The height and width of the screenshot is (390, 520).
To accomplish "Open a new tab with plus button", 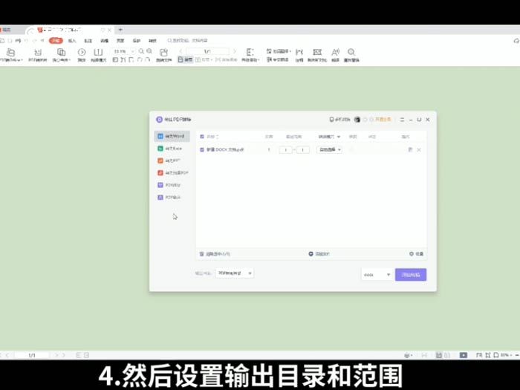I will coord(120,30).
